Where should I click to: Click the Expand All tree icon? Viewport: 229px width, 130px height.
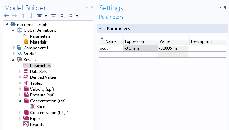pyautogui.click(x=62, y=16)
